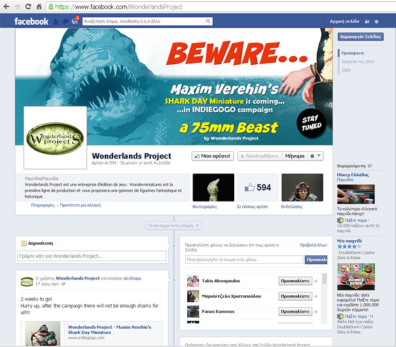Screen dimensions: 396x347
Task: Click the Facebook search field
Action: click(x=143, y=21)
